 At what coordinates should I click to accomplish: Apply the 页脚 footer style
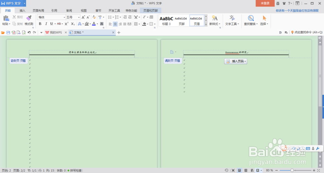point(181,20)
